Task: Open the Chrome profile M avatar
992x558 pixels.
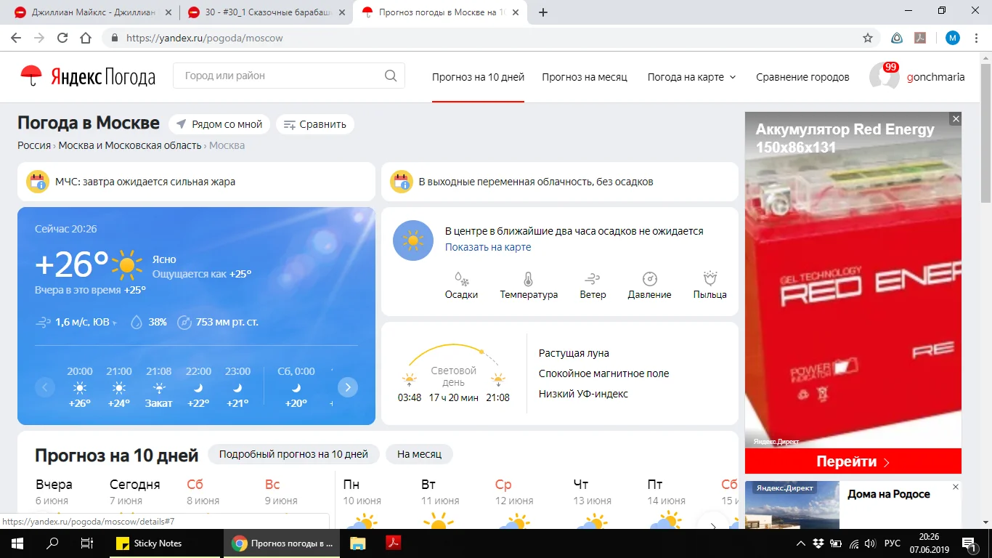Action: tap(952, 38)
